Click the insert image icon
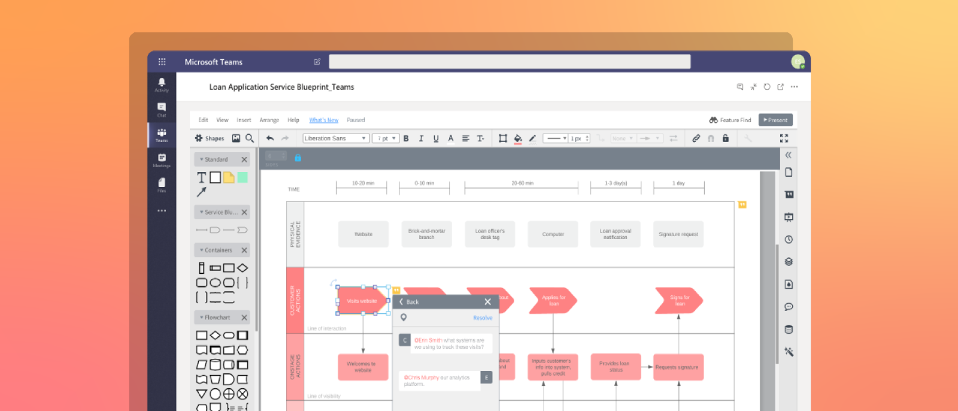The width and height of the screenshot is (958, 411). (x=236, y=138)
